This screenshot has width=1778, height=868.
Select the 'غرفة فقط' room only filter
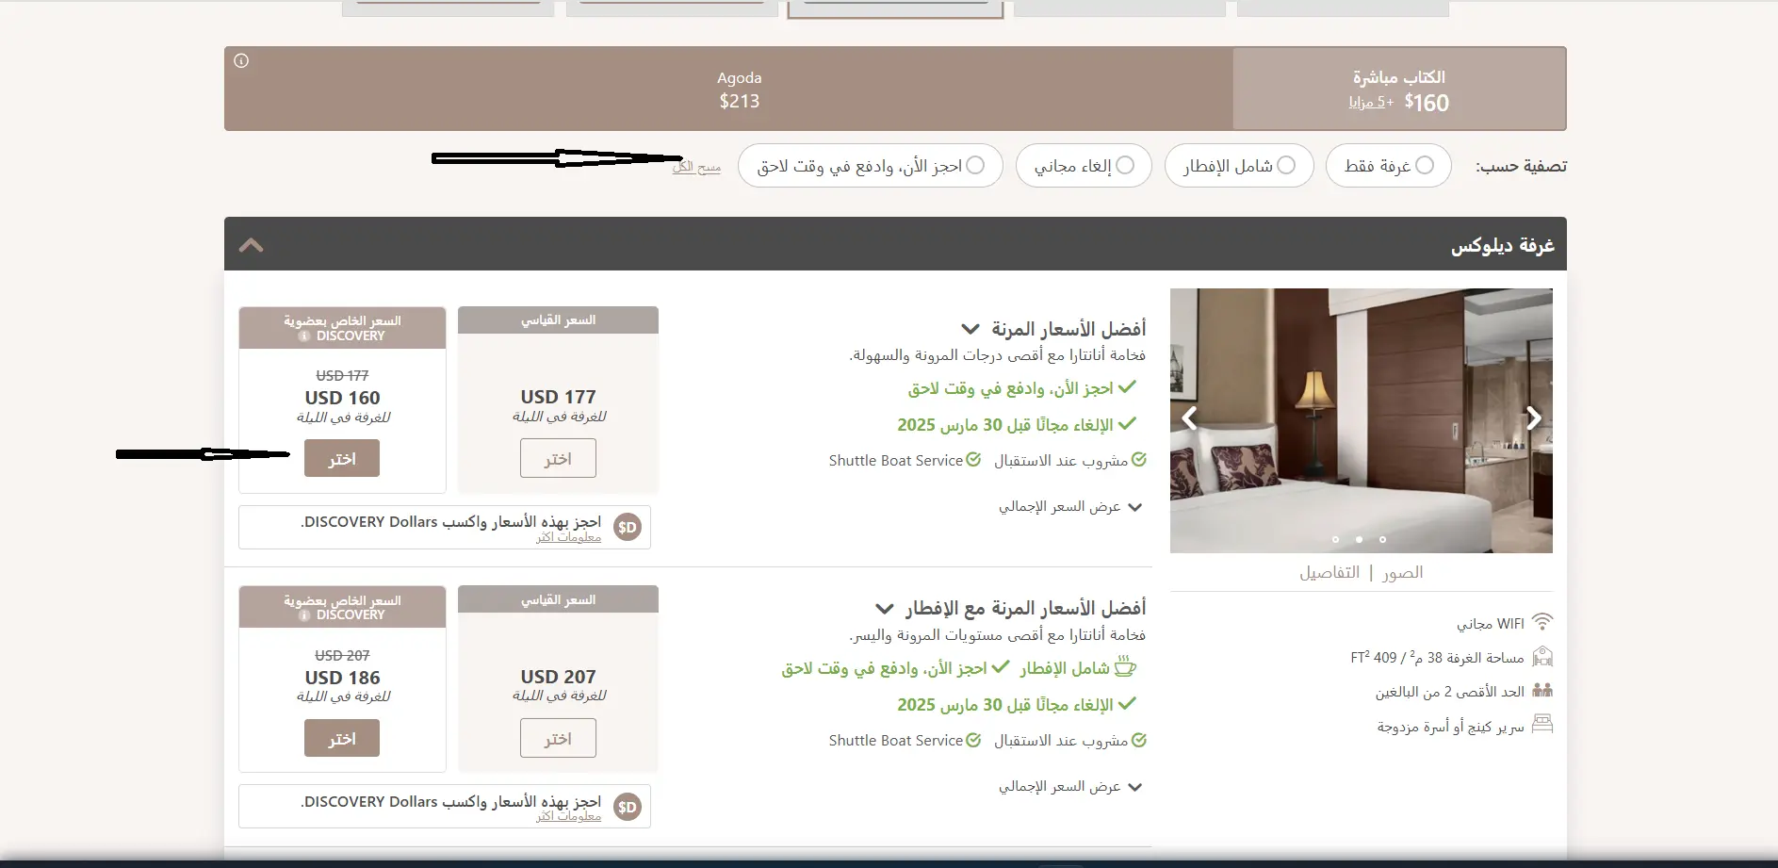tap(1425, 166)
